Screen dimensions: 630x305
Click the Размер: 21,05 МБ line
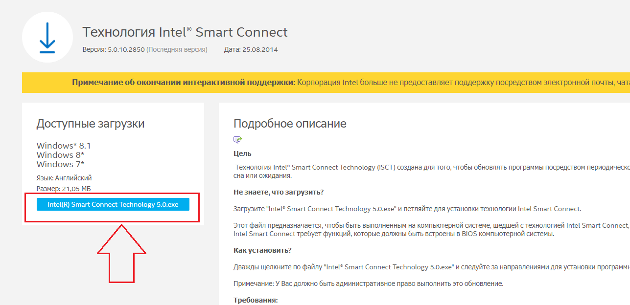tap(64, 189)
